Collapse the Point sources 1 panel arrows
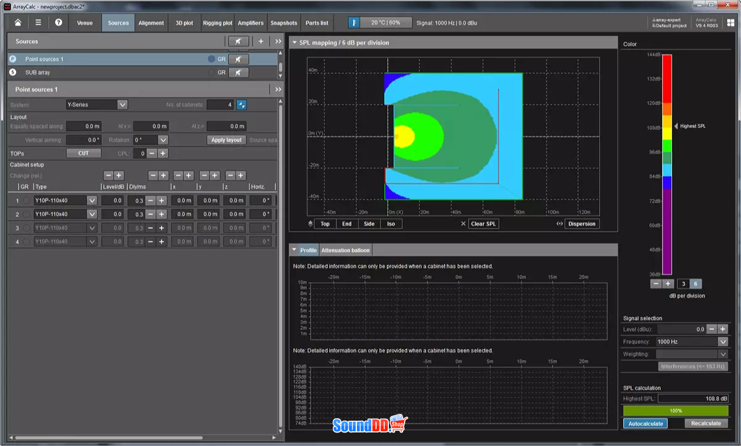 (x=278, y=89)
